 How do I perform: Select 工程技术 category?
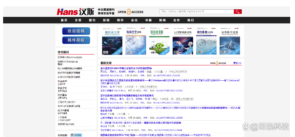click(67, 102)
